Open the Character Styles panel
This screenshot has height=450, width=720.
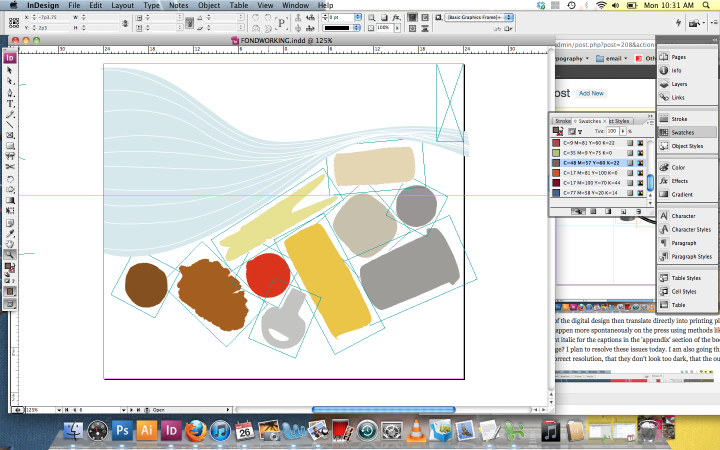pos(690,229)
